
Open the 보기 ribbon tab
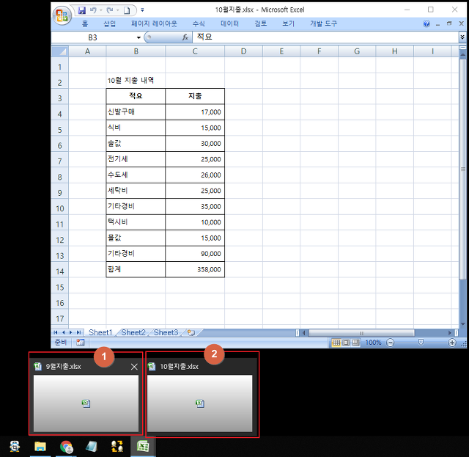point(288,23)
